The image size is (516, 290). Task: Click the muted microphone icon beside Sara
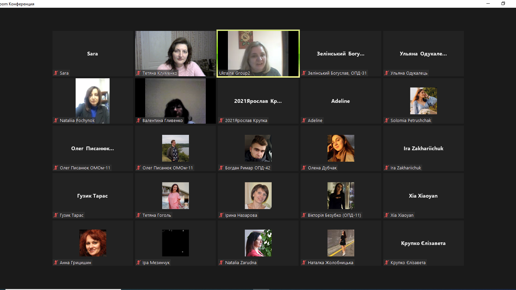56,73
